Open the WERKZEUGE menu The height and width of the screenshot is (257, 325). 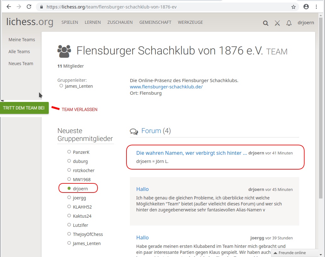coord(190,22)
